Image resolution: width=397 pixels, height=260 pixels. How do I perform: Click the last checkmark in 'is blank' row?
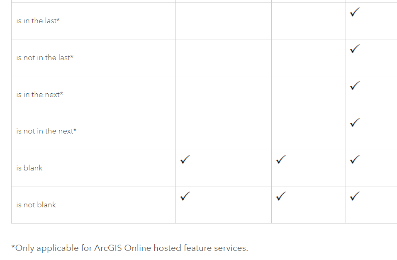354,160
